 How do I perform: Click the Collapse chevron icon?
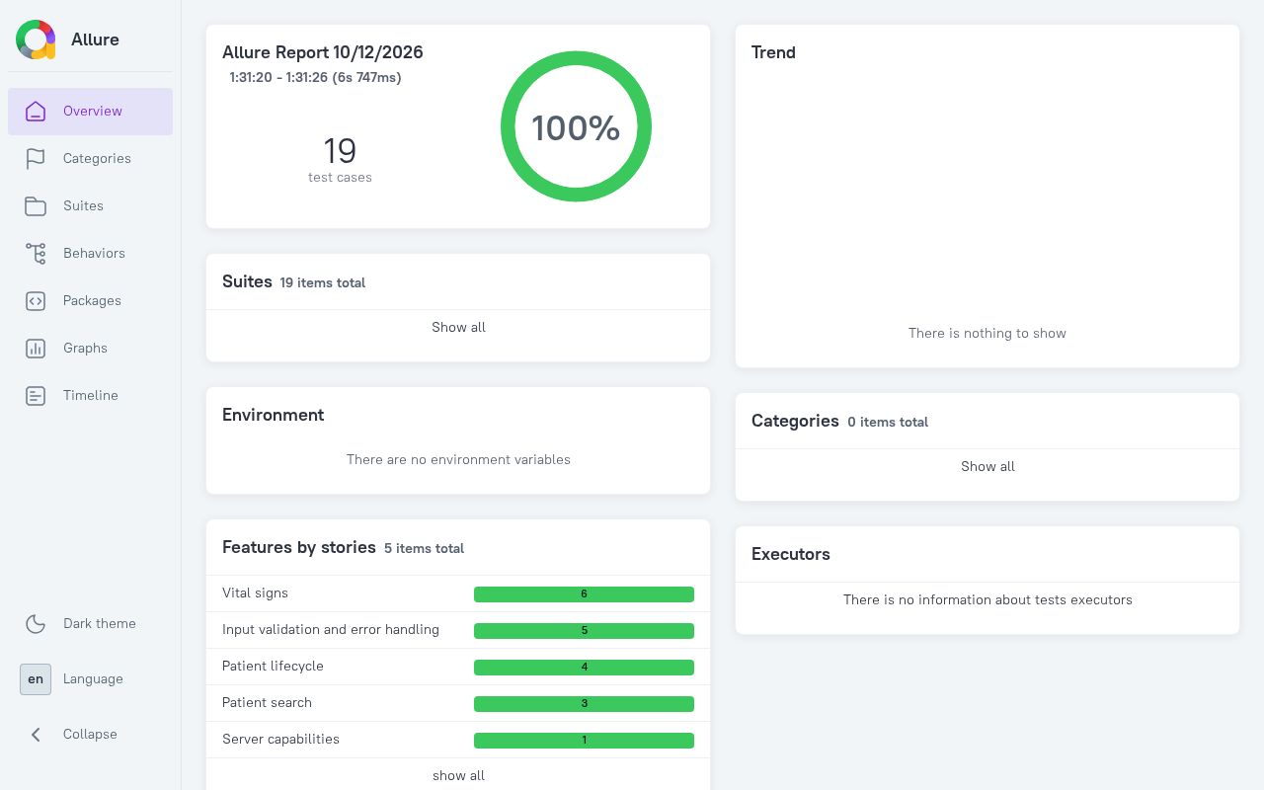point(36,735)
